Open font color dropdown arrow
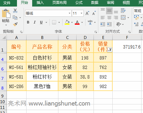 (82, 22)
